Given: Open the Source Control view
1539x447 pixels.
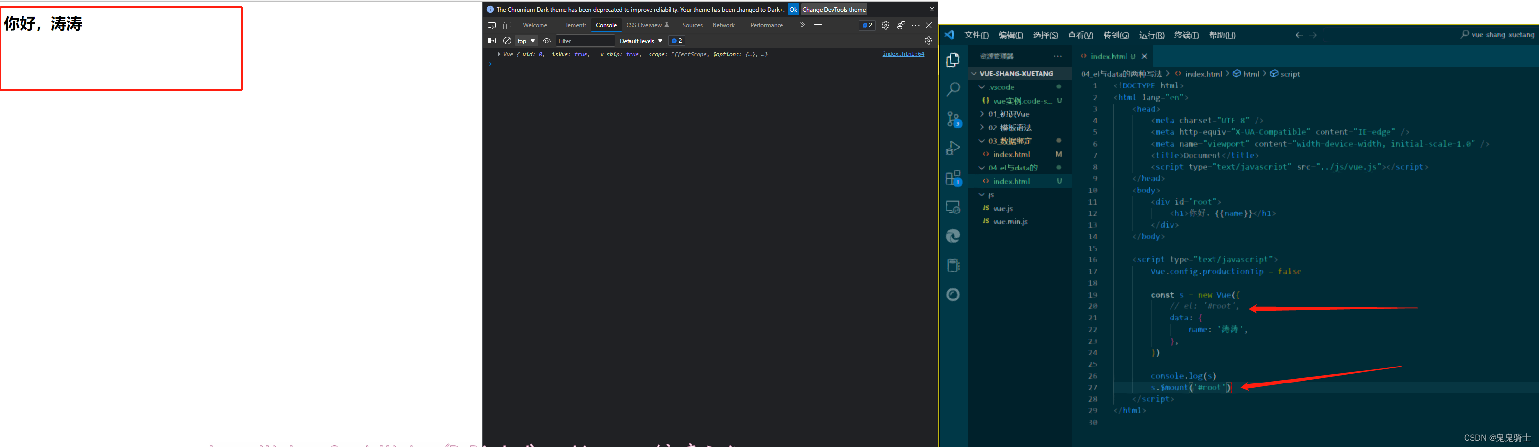Looking at the screenshot, I should point(953,119).
